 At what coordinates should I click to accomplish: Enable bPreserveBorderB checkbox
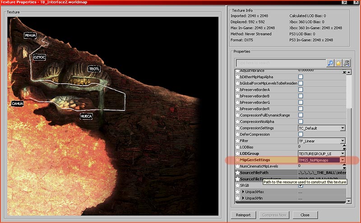point(301,96)
